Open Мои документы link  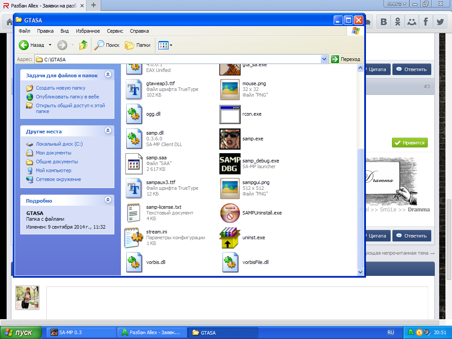(53, 153)
